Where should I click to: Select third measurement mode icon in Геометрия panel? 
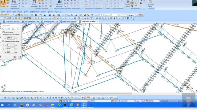coord(14,29)
